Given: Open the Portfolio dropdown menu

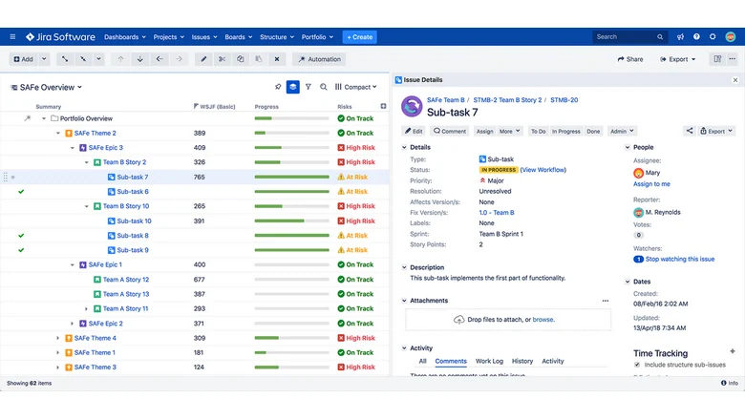Looking at the screenshot, I should (x=317, y=37).
